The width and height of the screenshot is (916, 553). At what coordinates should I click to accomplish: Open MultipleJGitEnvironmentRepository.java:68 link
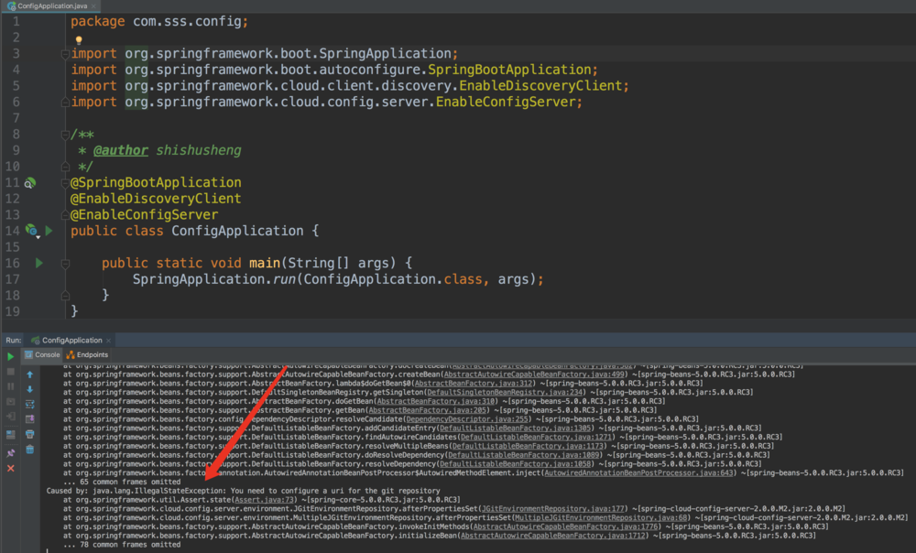coord(601,517)
